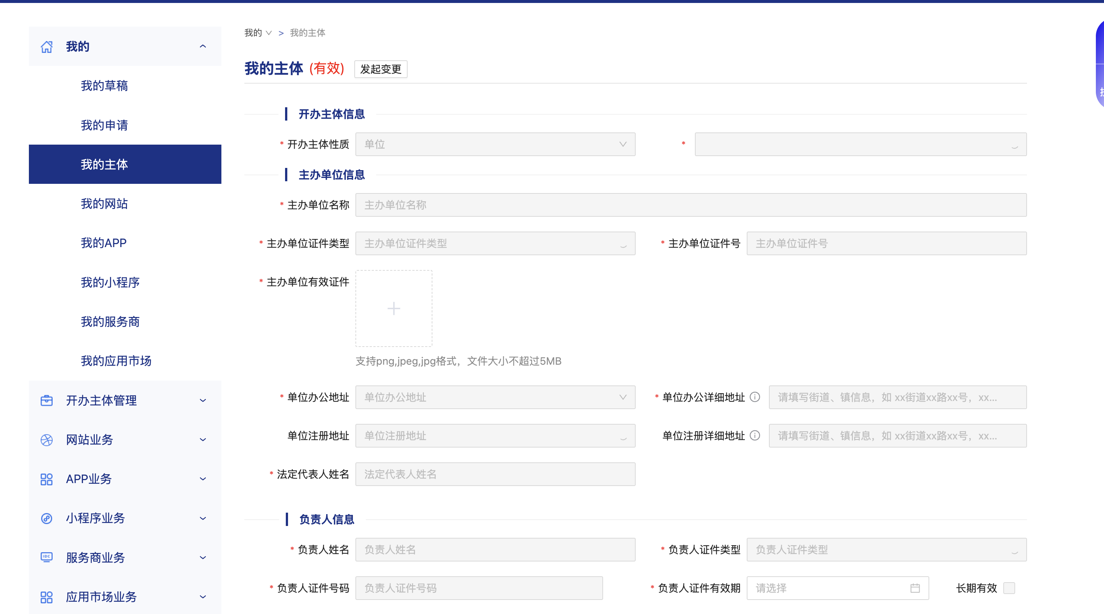Expand the 单位办公地址 selector
The image size is (1104, 614).
coord(495,397)
